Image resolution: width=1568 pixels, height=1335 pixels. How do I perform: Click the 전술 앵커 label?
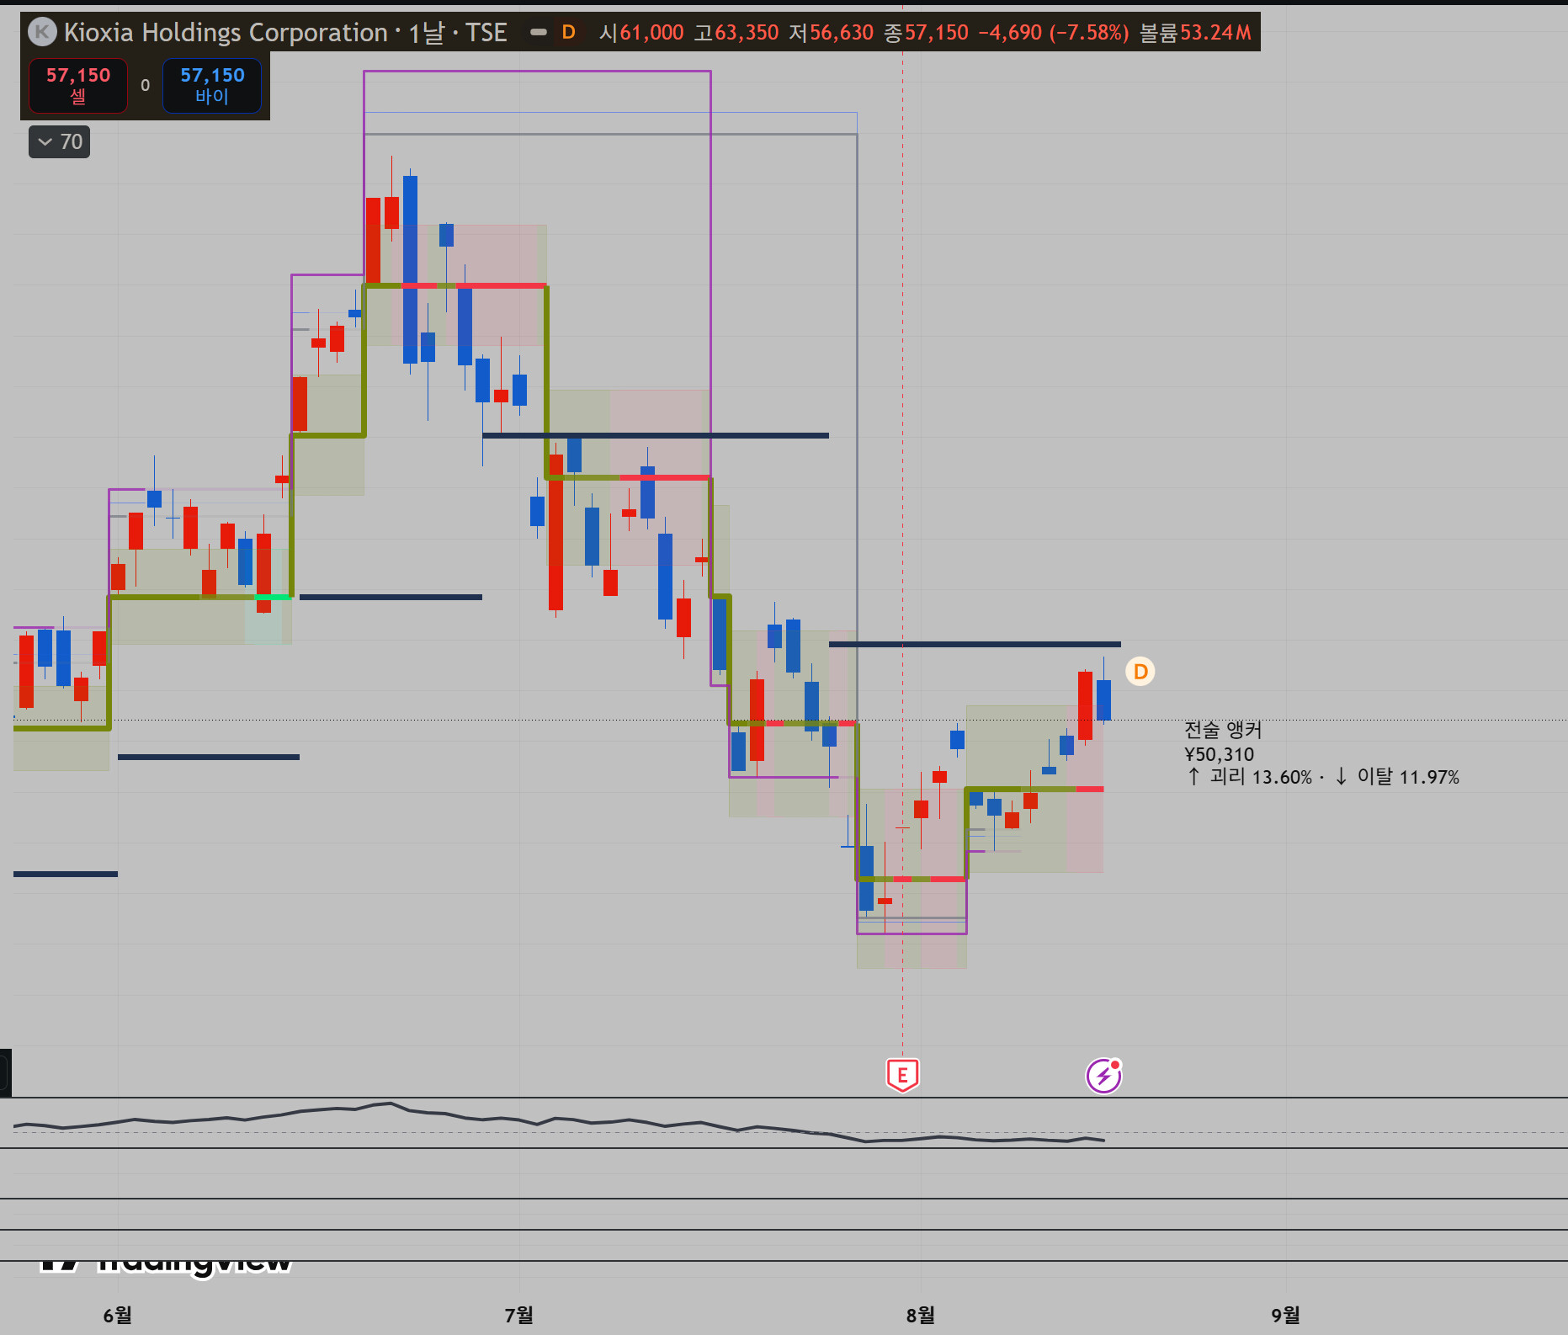click(1223, 730)
